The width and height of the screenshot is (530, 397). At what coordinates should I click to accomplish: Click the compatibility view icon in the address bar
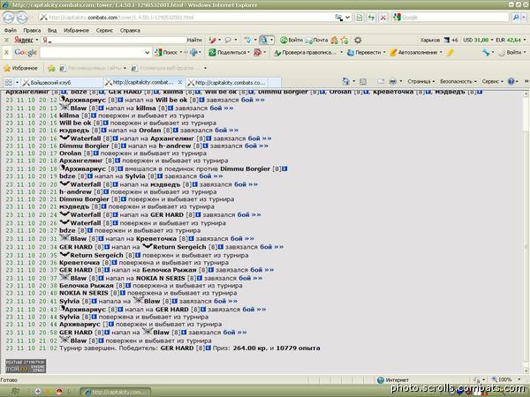coord(360,18)
